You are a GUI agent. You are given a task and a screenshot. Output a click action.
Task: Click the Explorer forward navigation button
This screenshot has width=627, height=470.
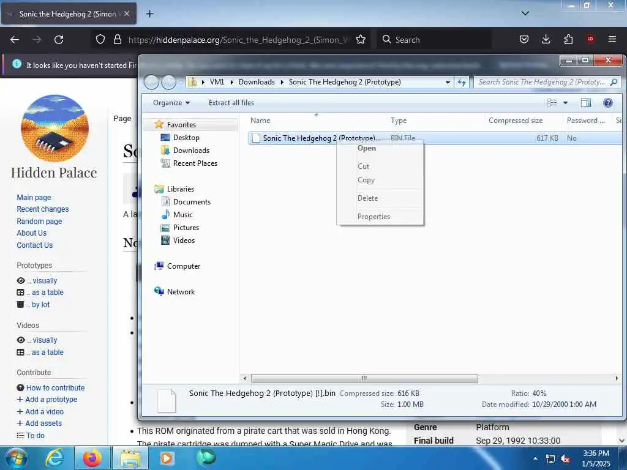point(169,83)
